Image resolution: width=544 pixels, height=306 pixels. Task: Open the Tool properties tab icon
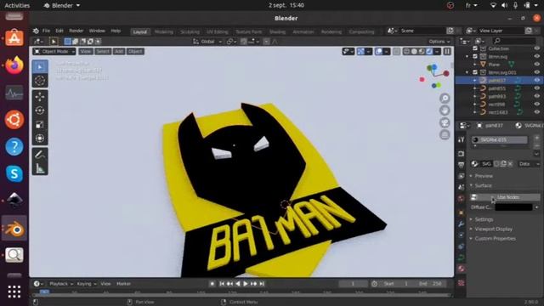pyautogui.click(x=461, y=139)
